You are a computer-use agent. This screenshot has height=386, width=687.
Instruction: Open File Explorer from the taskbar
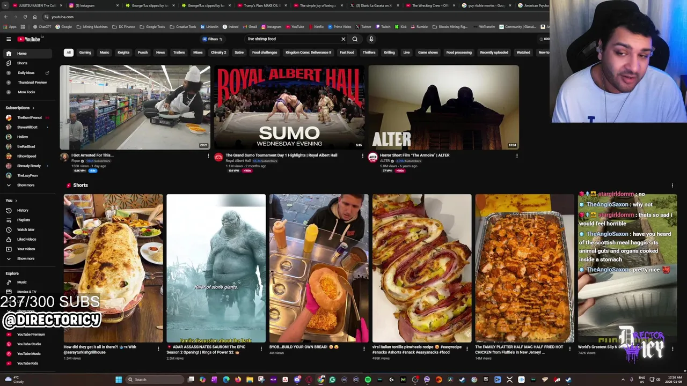250,380
